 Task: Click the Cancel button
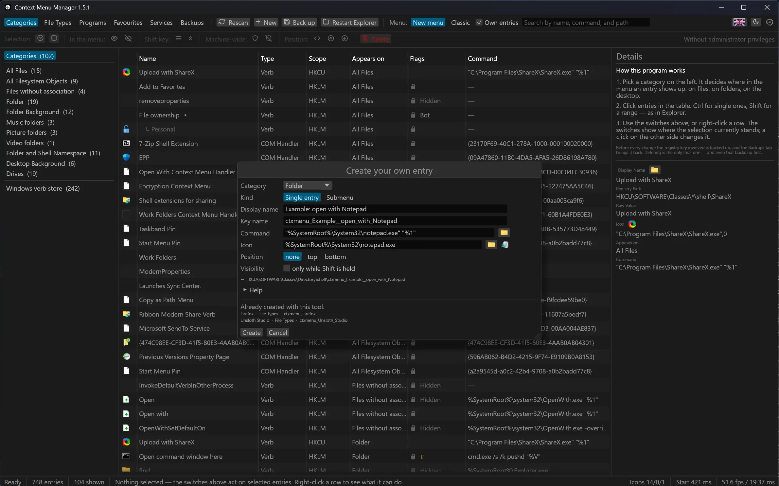[x=278, y=333]
